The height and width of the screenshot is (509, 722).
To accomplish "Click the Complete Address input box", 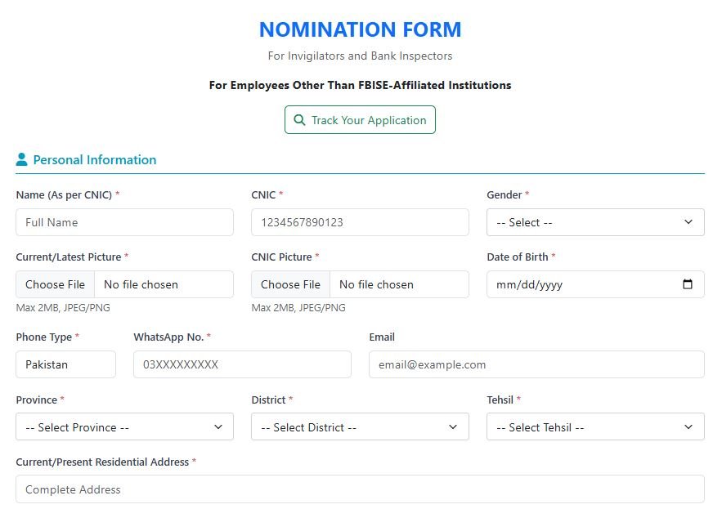I will pos(360,489).
